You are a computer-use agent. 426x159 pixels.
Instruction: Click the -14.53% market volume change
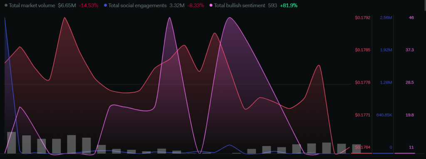pyautogui.click(x=89, y=5)
